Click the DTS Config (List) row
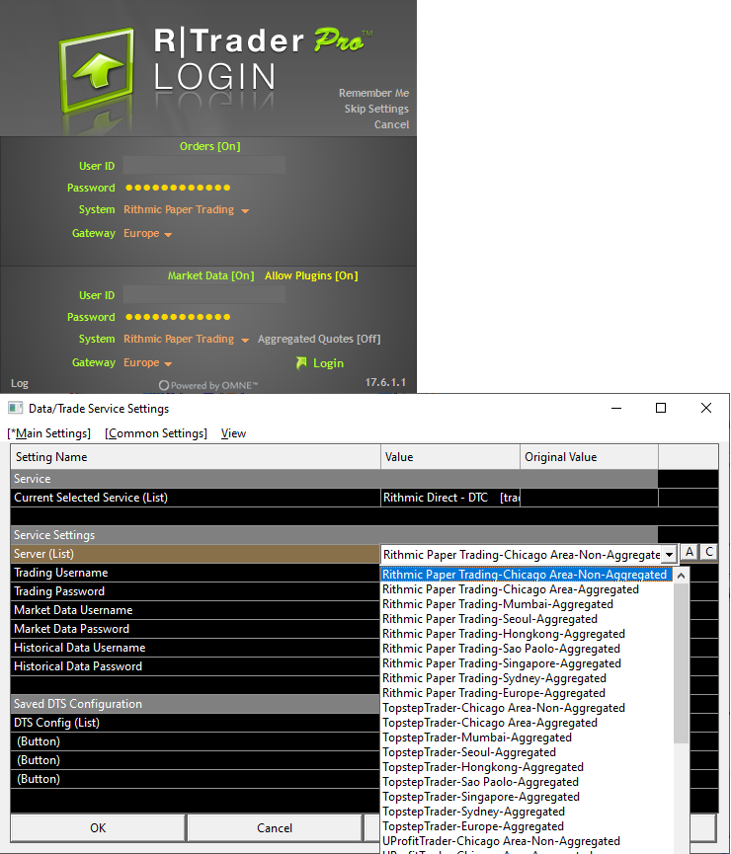The image size is (731, 854). (196, 723)
